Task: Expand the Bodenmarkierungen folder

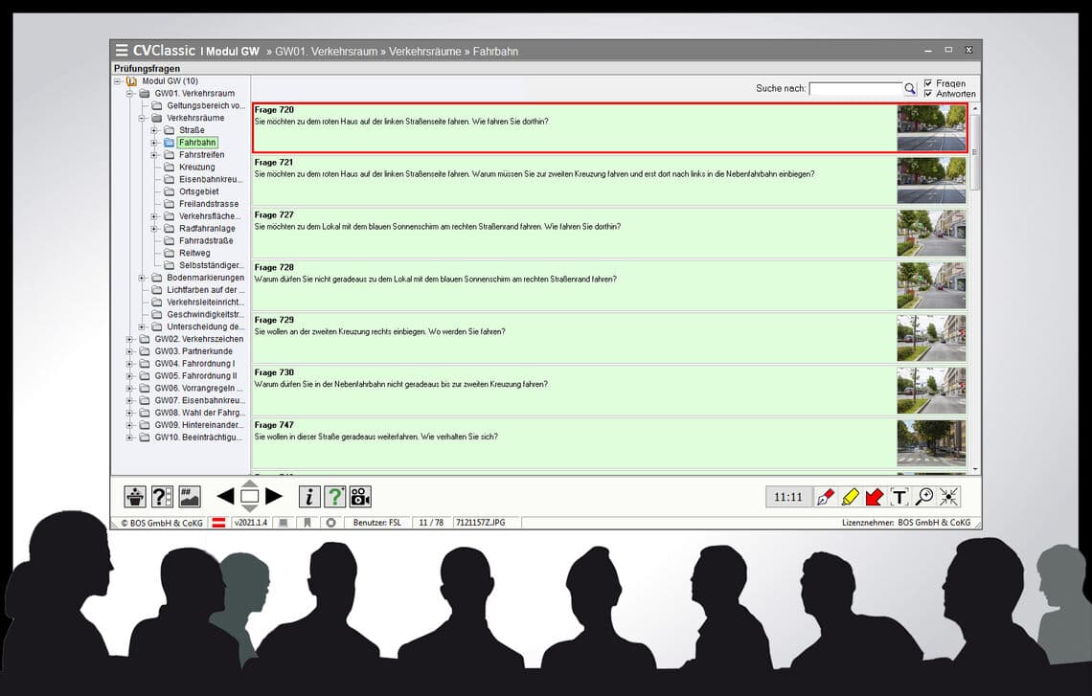Action: click(142, 278)
